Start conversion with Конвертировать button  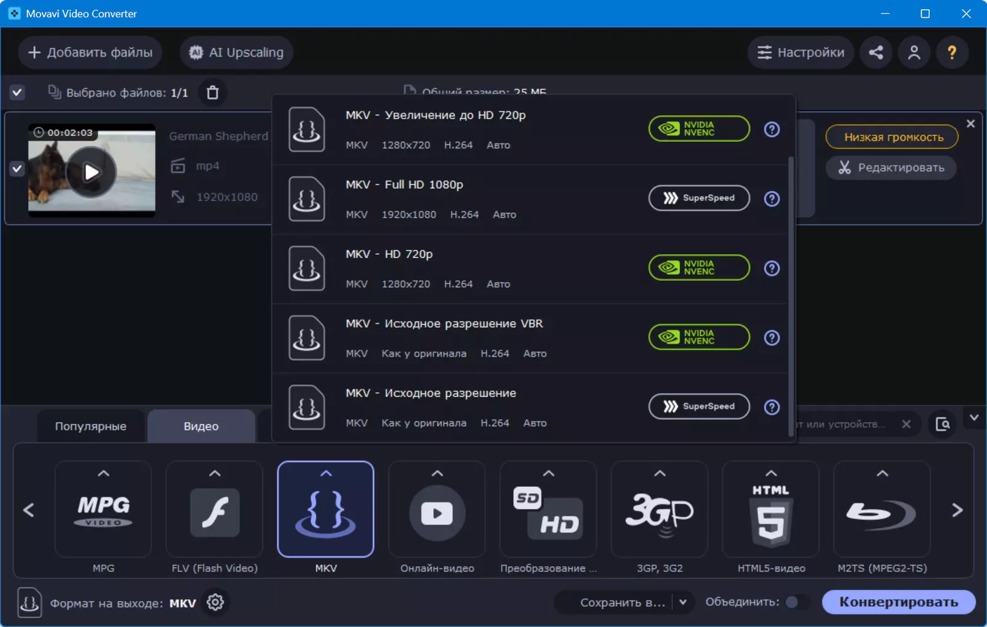click(898, 602)
